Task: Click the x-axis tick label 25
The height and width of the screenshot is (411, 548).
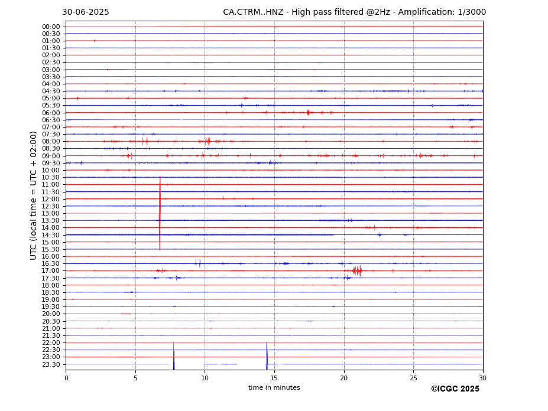Action: pos(413,378)
